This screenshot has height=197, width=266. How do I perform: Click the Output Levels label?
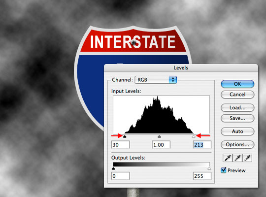tap(129, 158)
